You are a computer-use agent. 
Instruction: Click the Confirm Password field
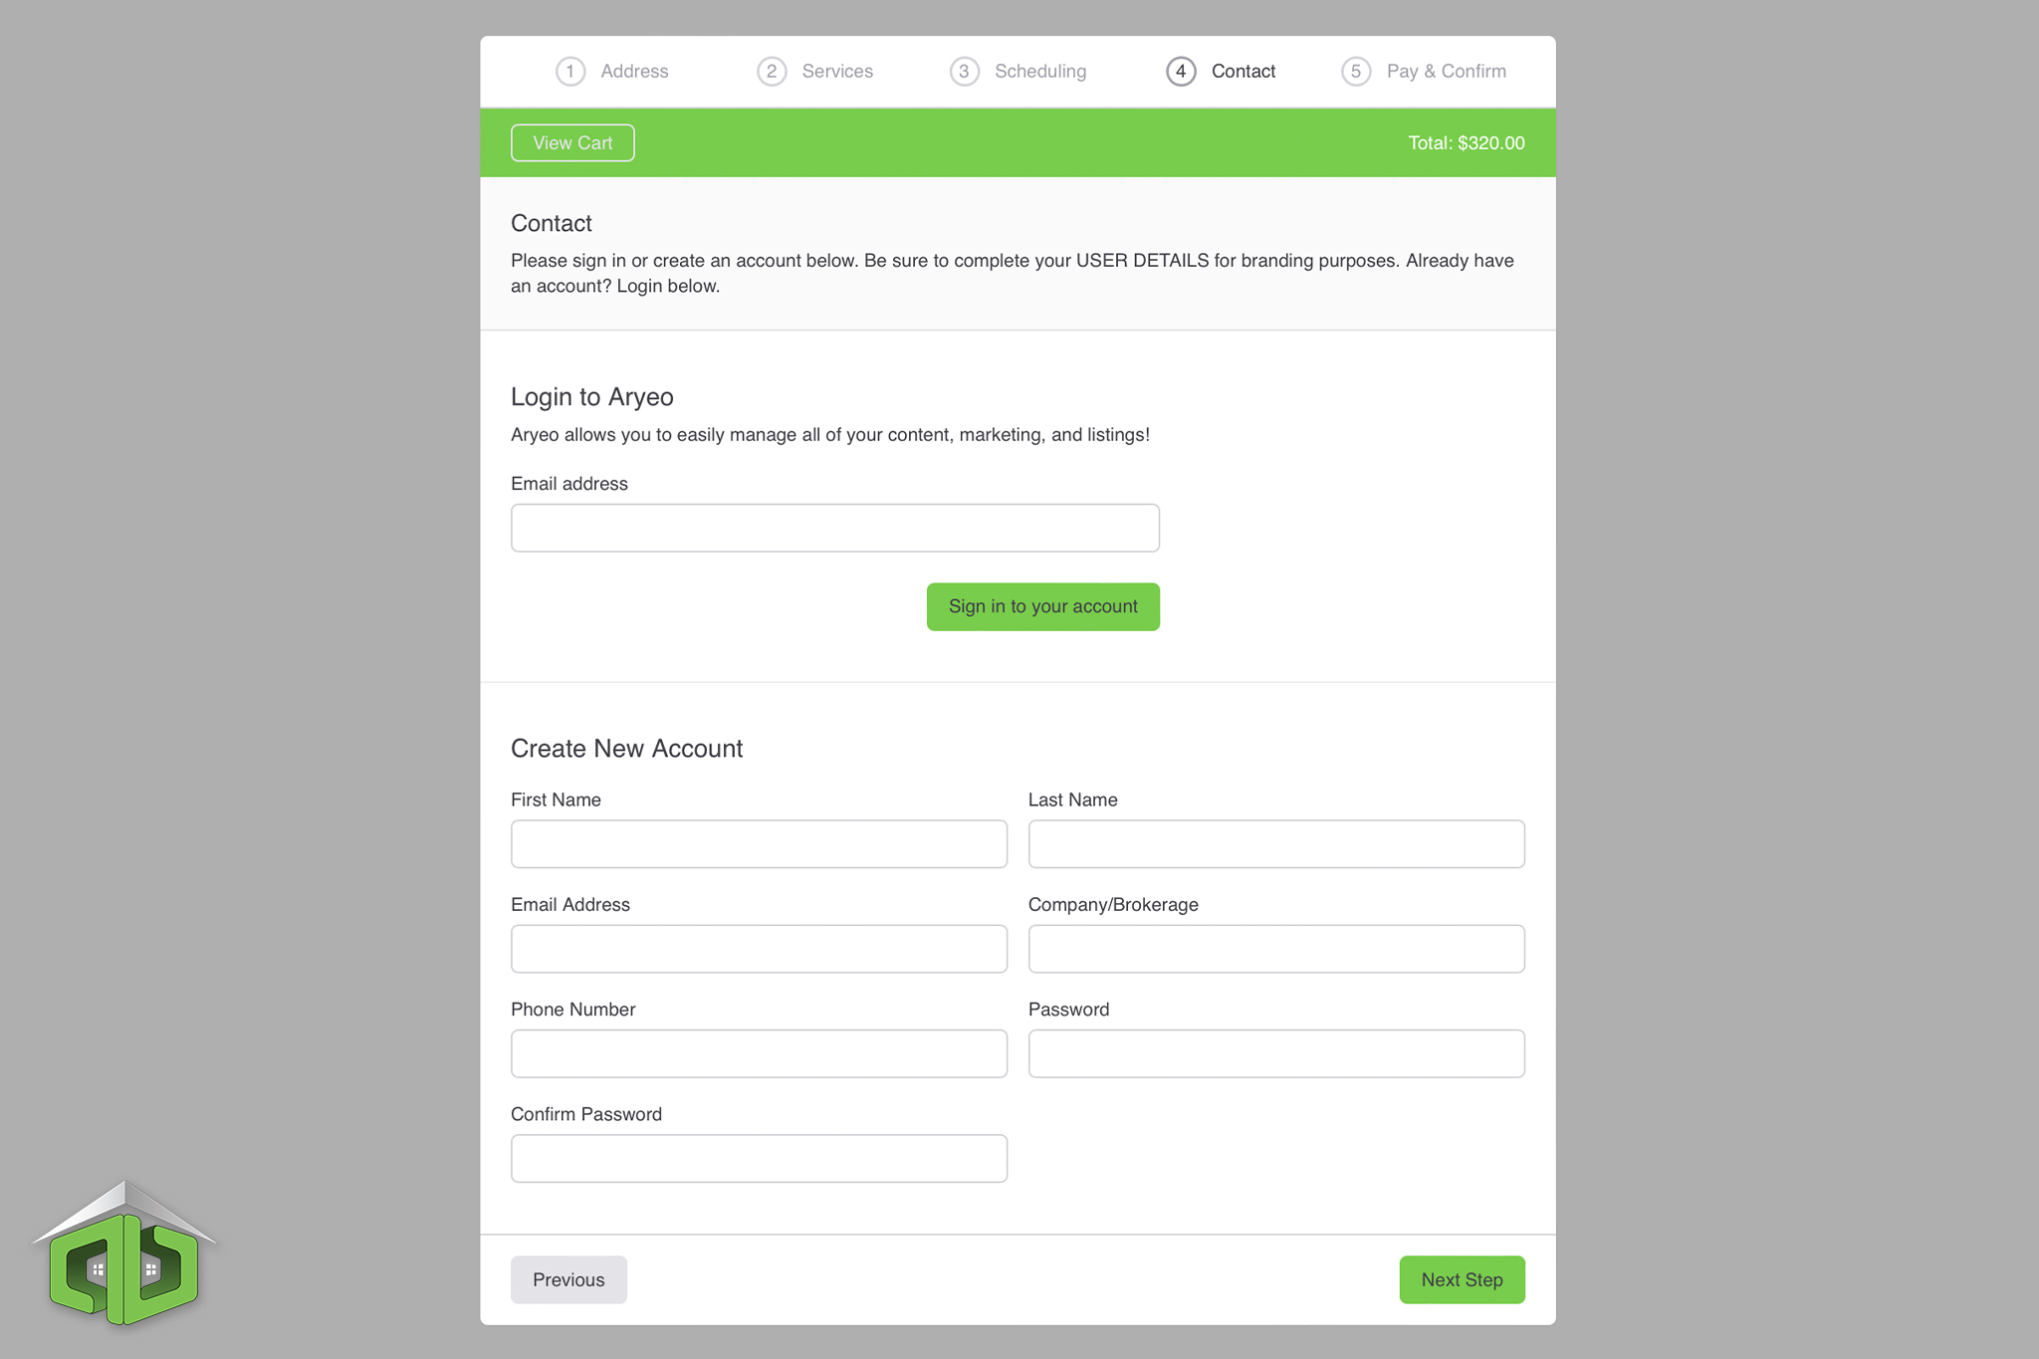pos(759,1159)
